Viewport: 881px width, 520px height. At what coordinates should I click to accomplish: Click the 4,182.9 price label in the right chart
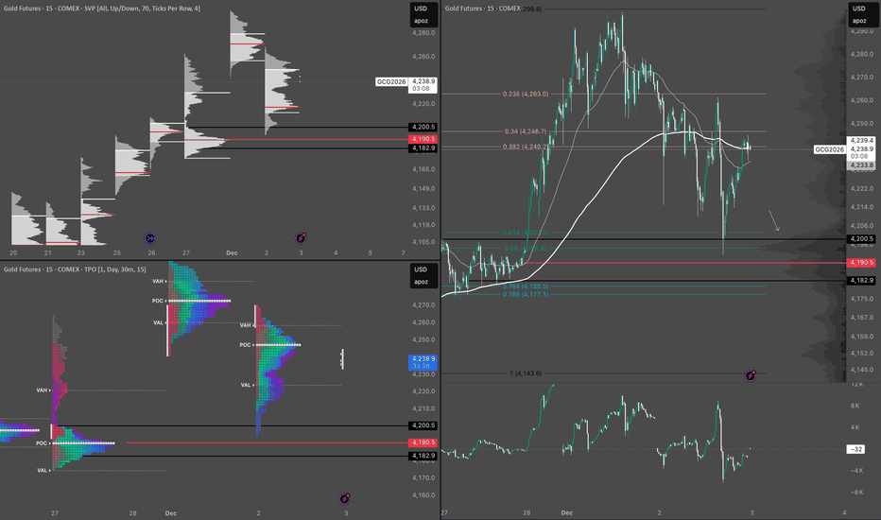[858, 281]
